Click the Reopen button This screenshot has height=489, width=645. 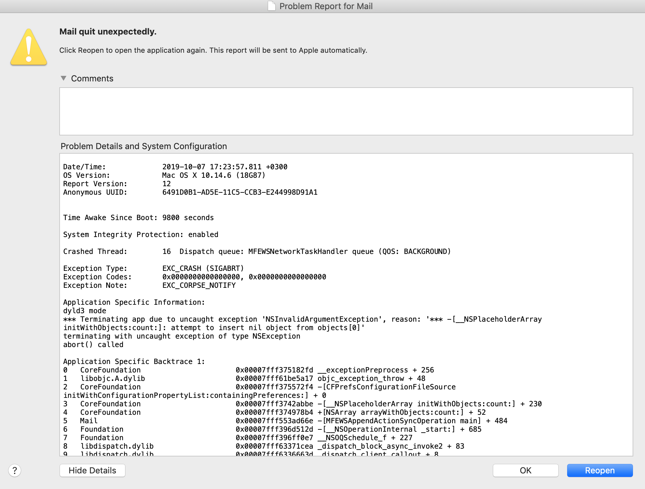click(x=600, y=470)
